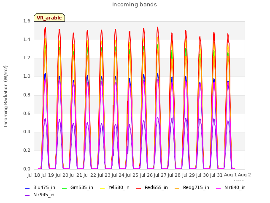
Task: Click the Jul 19 x-axis tick label
Action: [x=48, y=175]
